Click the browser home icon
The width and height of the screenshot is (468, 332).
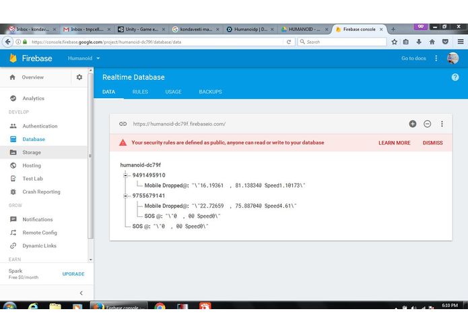coord(432,42)
